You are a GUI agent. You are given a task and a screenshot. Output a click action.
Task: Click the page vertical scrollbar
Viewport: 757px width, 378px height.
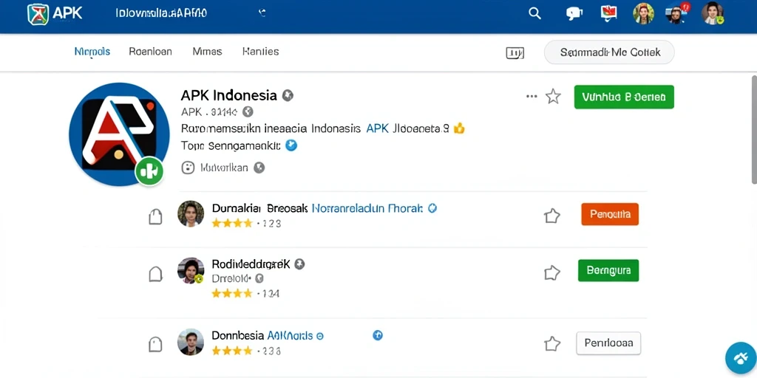point(754,129)
